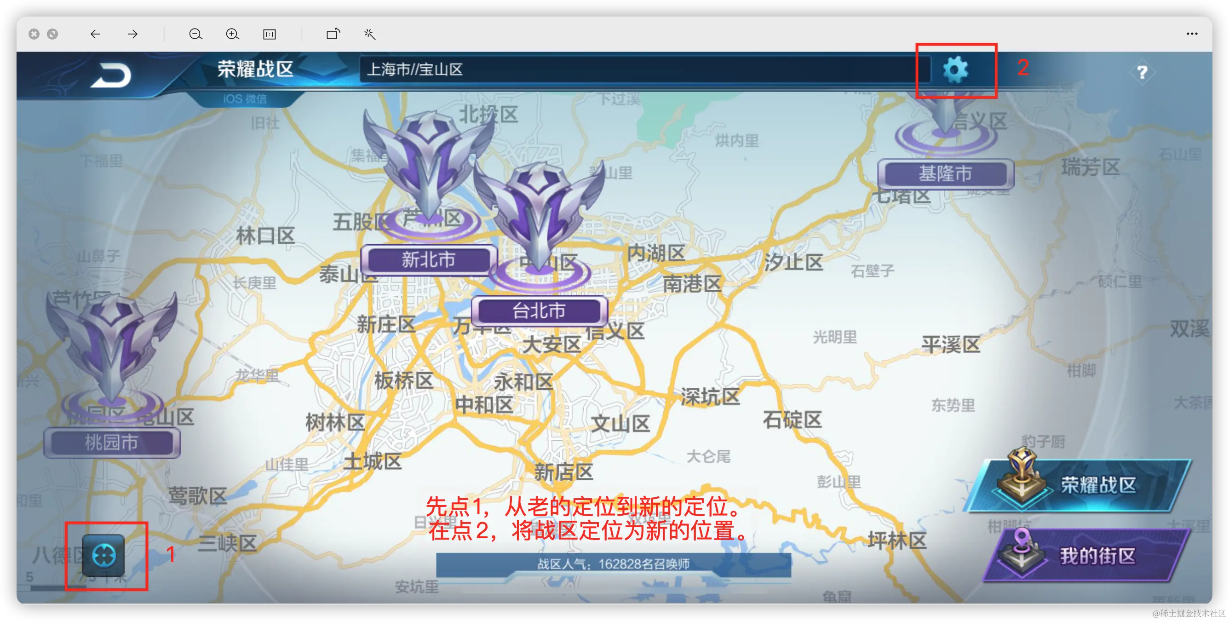1229x621 pixels.
Task: Click the help question mark icon
Action: pos(1143,72)
